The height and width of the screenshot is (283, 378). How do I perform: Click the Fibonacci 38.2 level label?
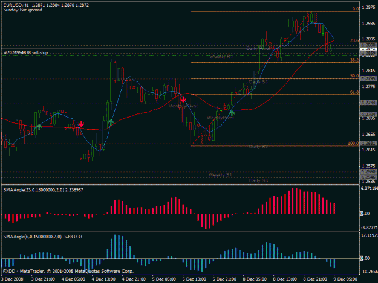click(x=354, y=60)
